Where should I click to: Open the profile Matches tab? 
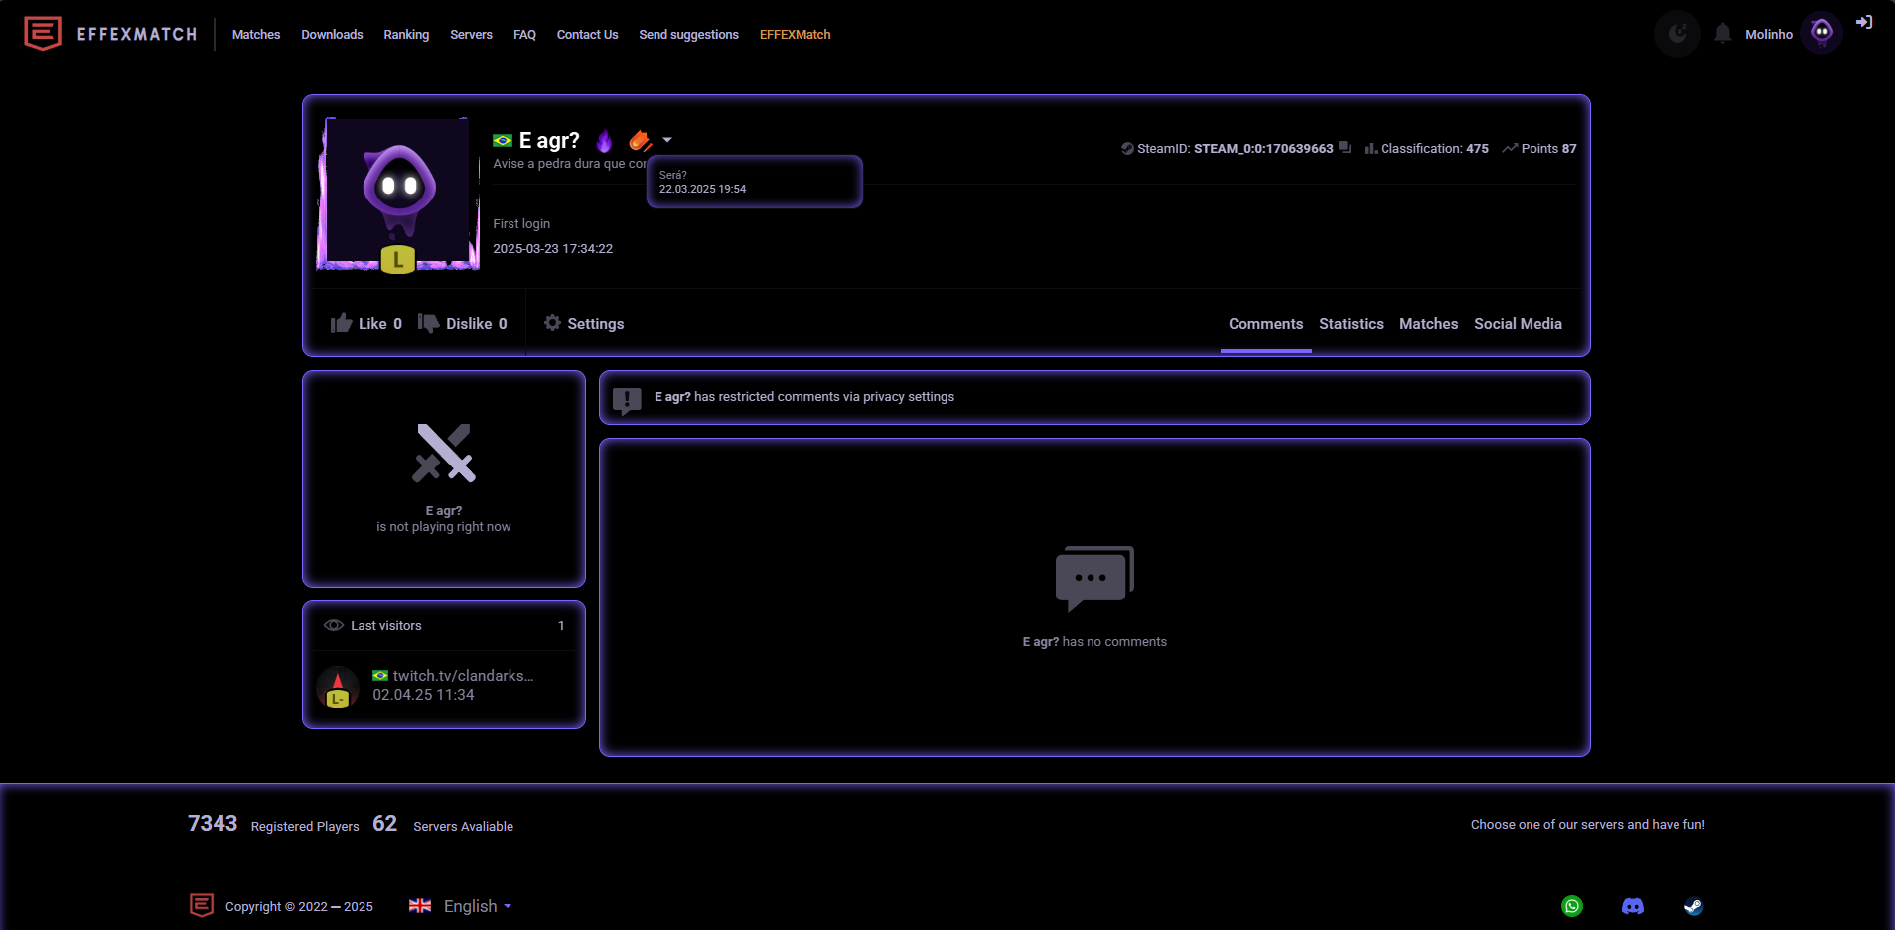pos(1428,324)
